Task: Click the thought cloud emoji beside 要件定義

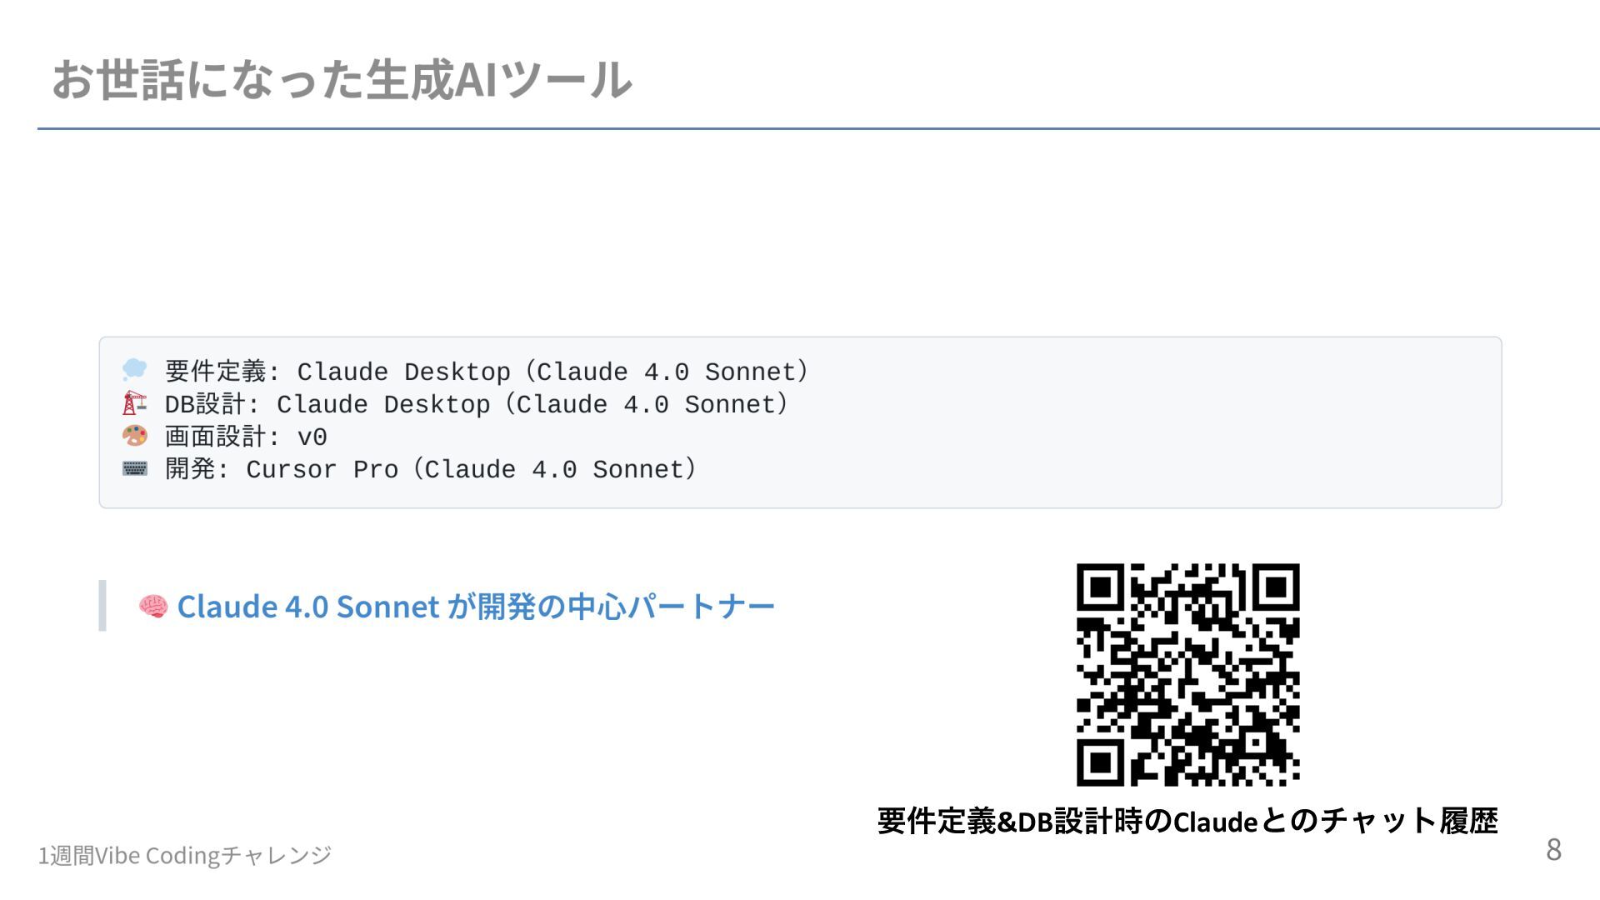Action: click(x=134, y=370)
